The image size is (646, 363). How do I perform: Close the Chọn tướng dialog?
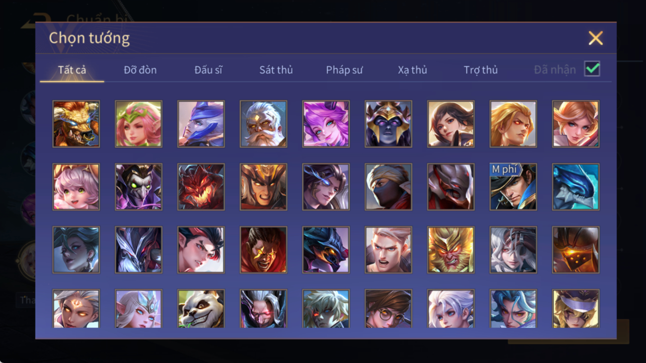coord(595,38)
